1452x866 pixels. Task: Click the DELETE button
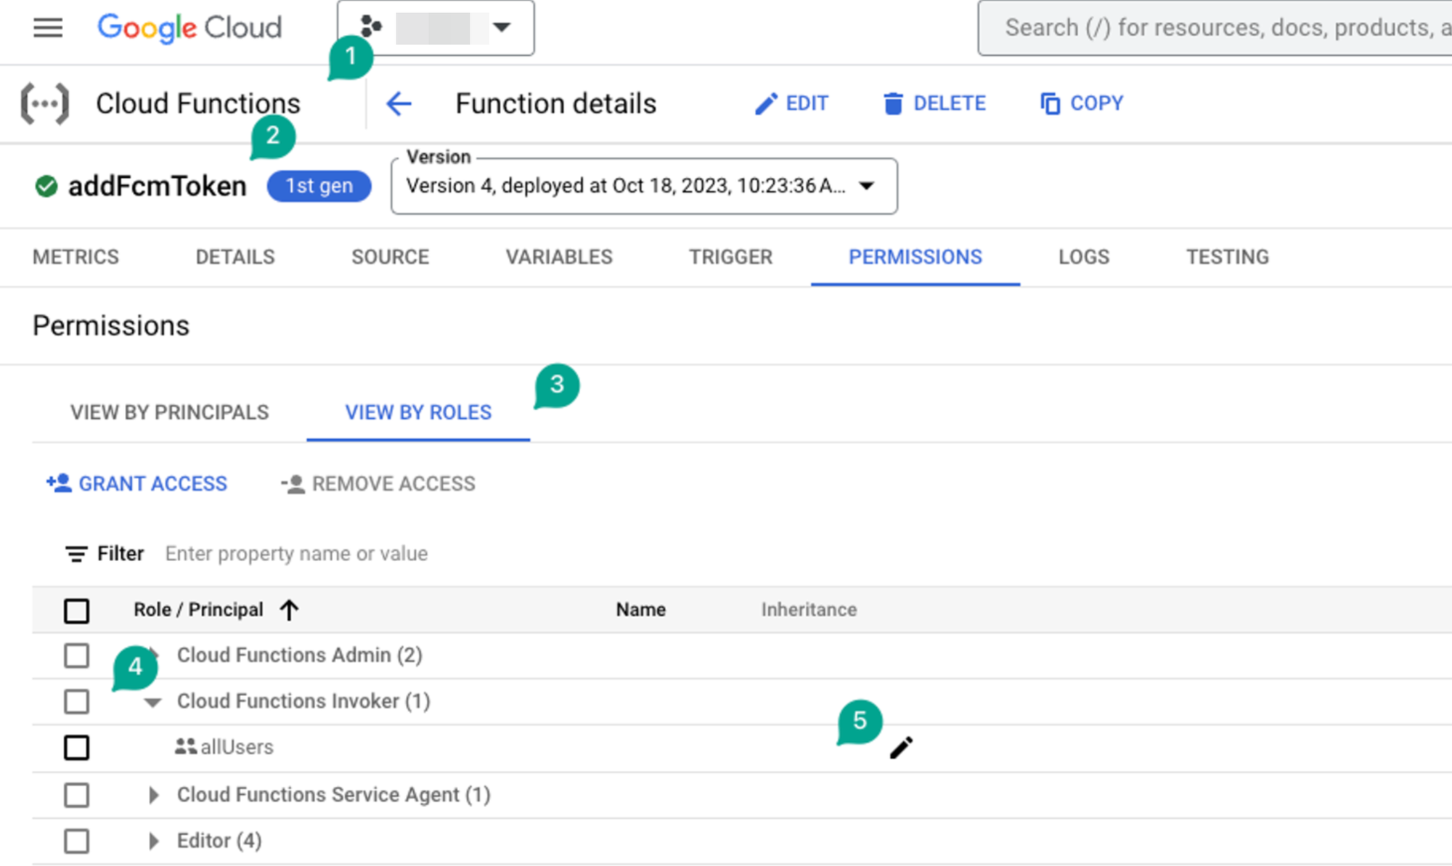tap(934, 104)
